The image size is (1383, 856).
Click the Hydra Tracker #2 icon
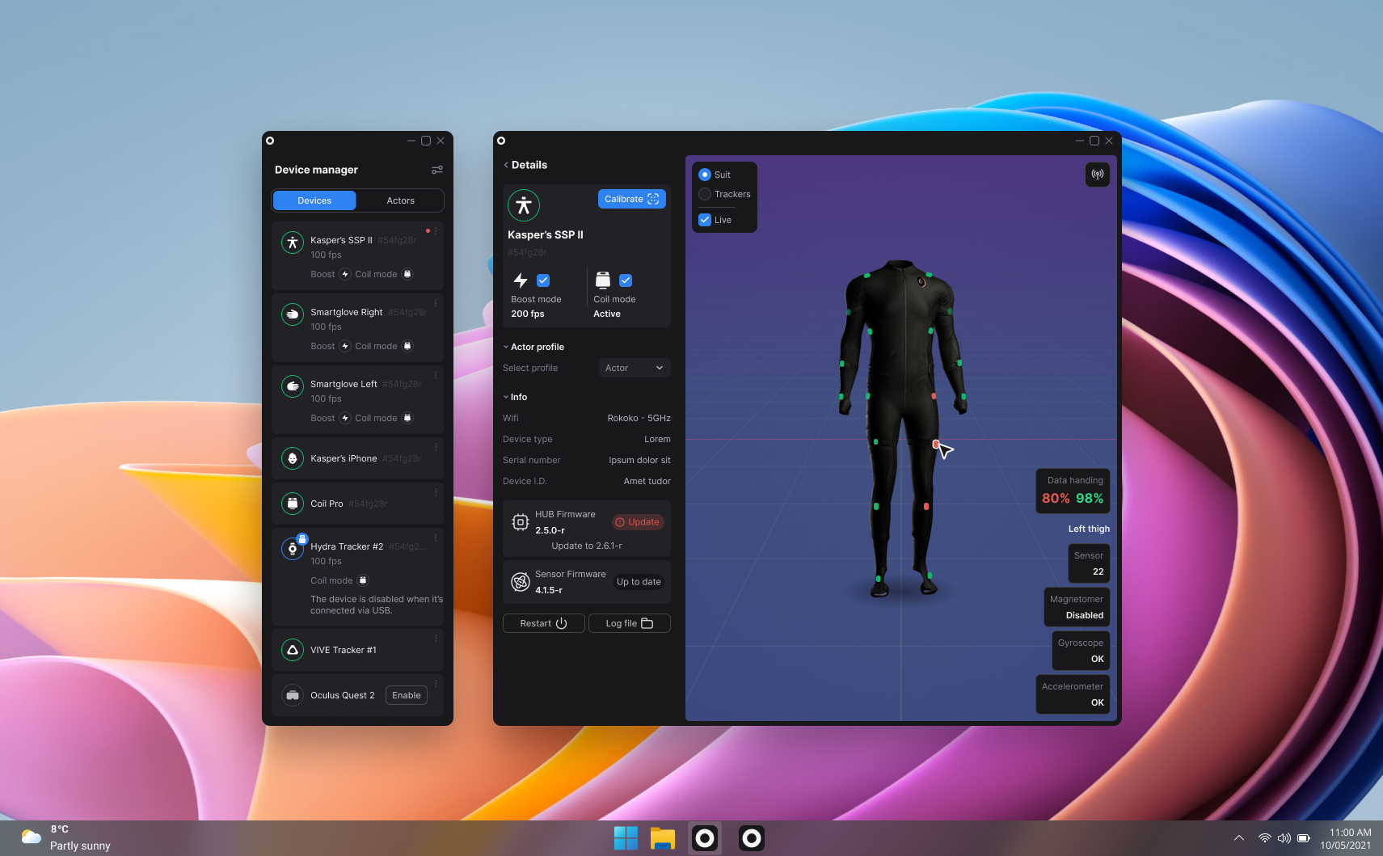pos(293,549)
